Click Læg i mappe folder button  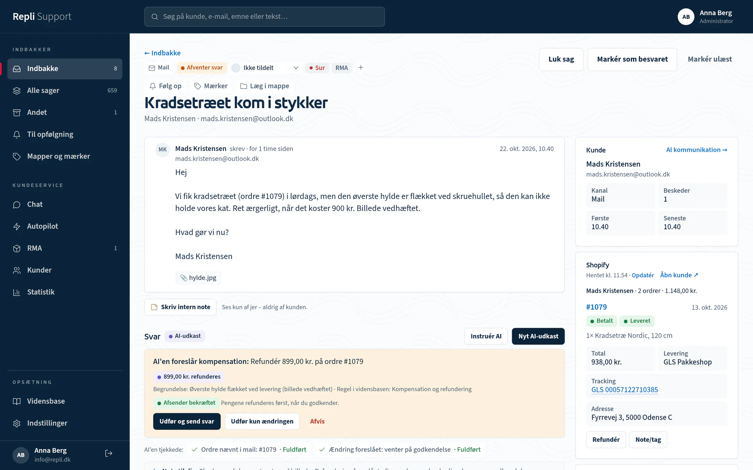[265, 86]
